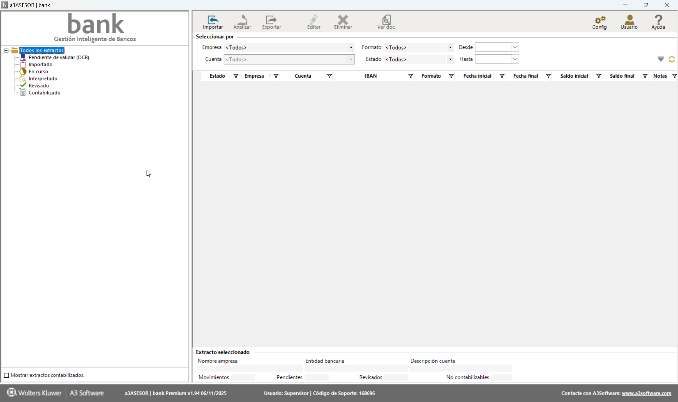
Task: Click the Wolters Kluwer logo
Action: tap(34, 393)
